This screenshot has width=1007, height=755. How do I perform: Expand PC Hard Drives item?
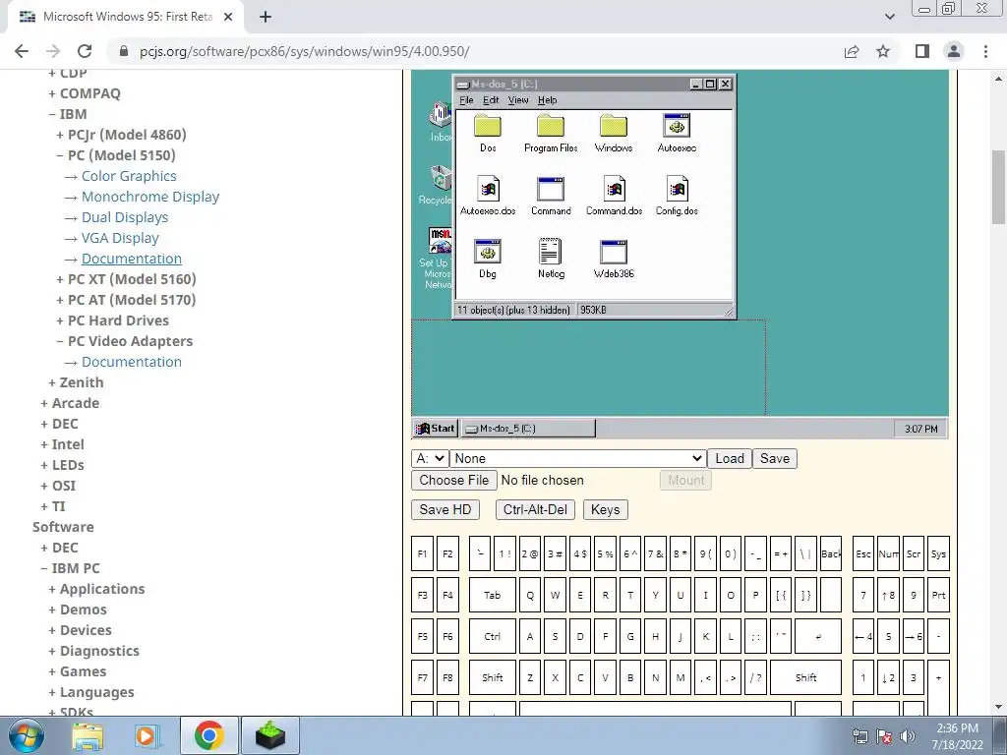[112, 319]
